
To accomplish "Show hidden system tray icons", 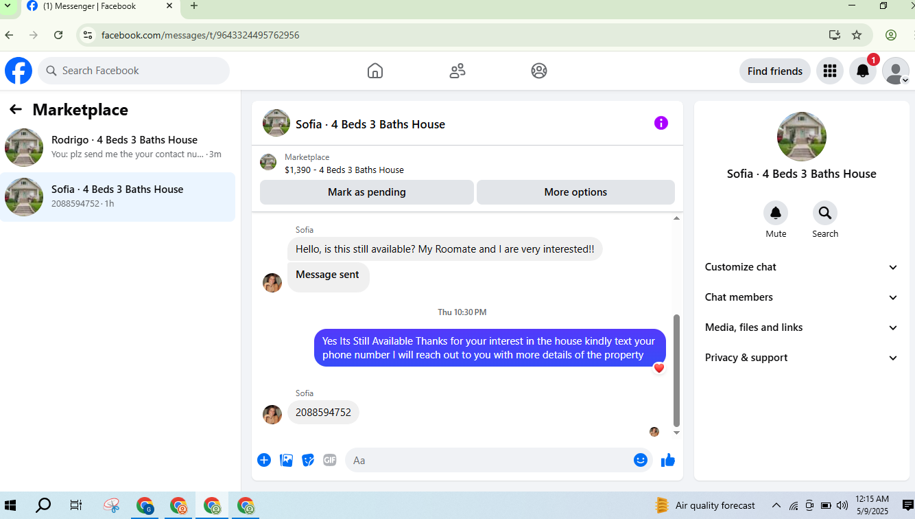I will click(x=776, y=506).
